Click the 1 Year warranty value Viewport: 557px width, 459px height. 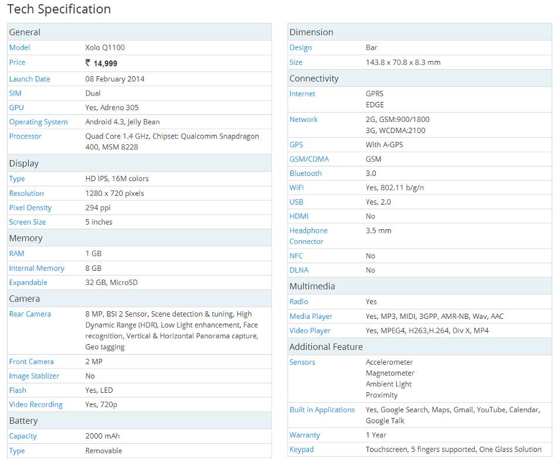[x=376, y=435]
